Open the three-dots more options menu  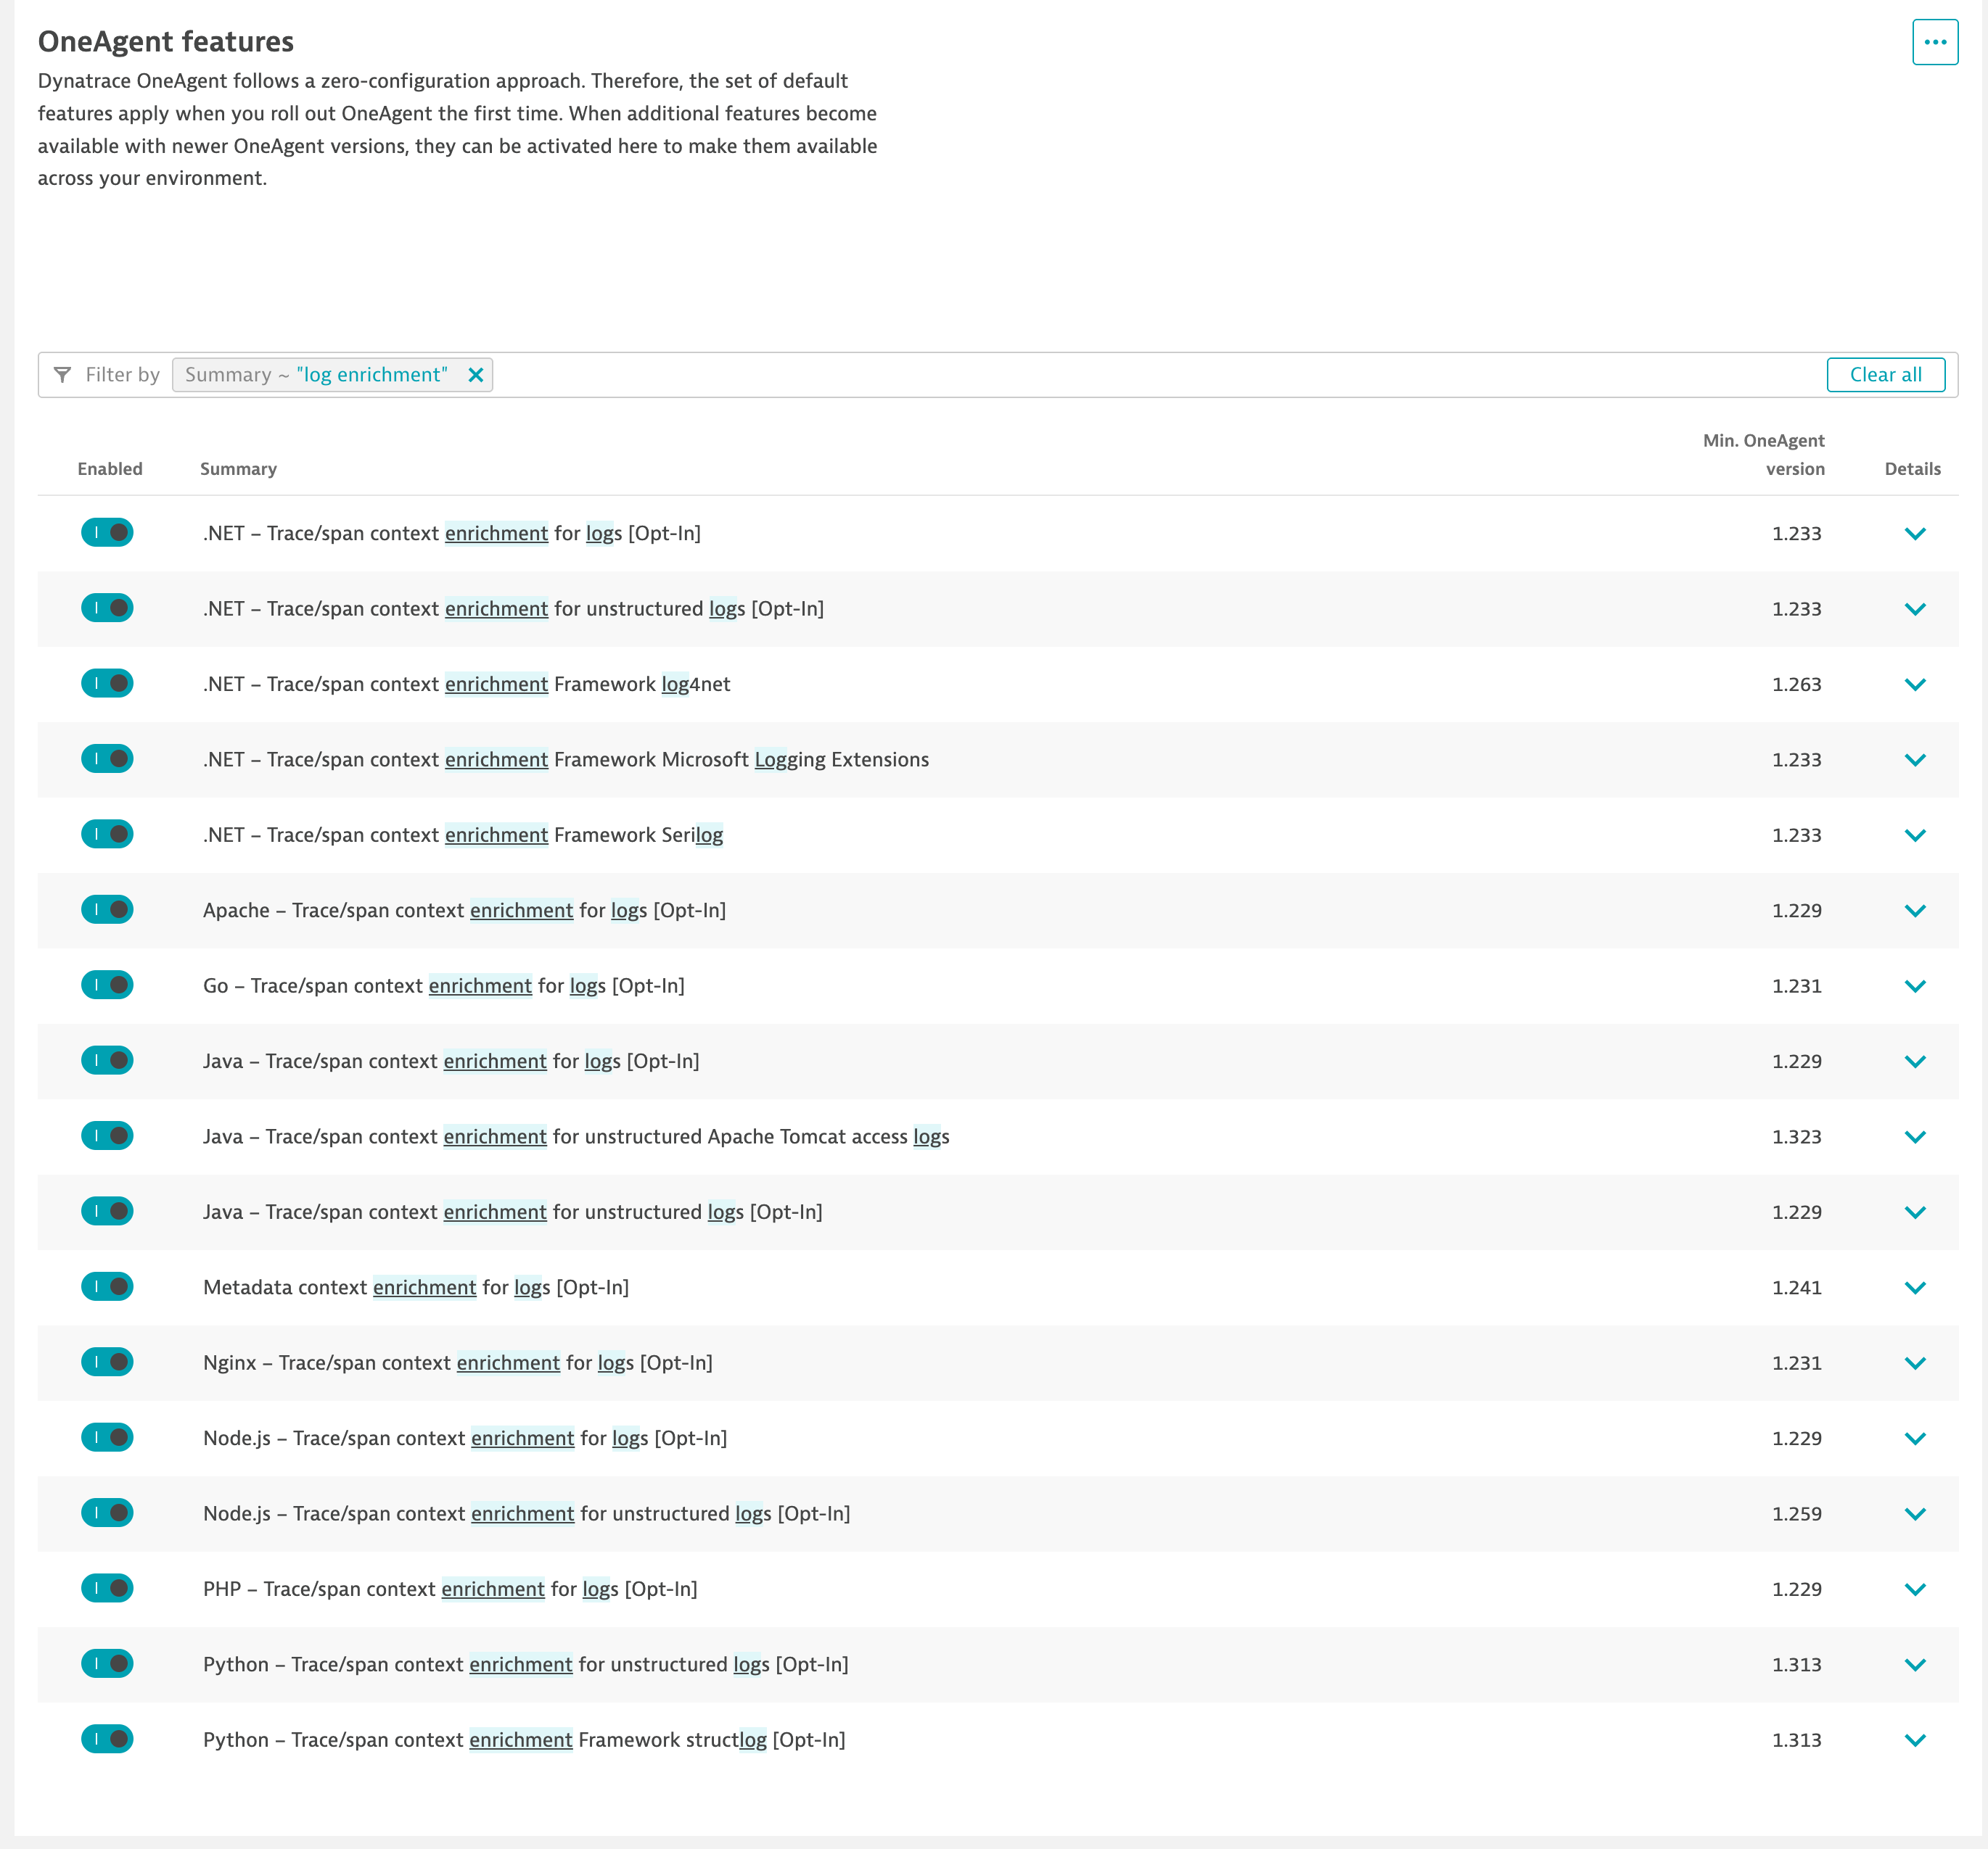(1934, 42)
